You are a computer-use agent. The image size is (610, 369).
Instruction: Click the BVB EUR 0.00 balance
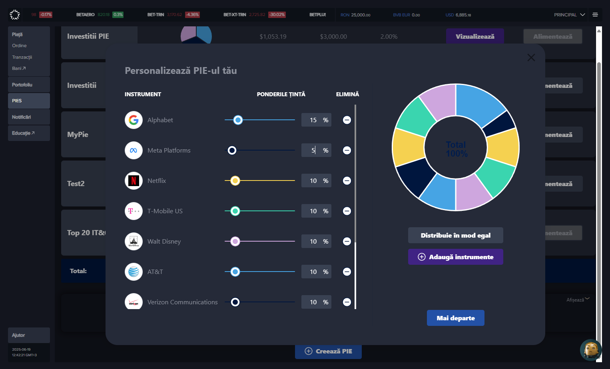406,15
